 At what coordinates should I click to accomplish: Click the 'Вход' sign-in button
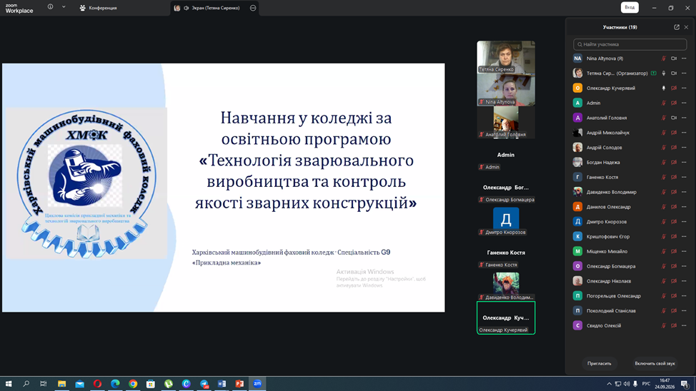click(x=630, y=8)
